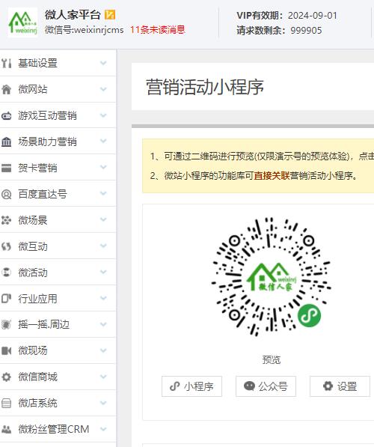Open the 微店系统 menu item

click(x=58, y=403)
